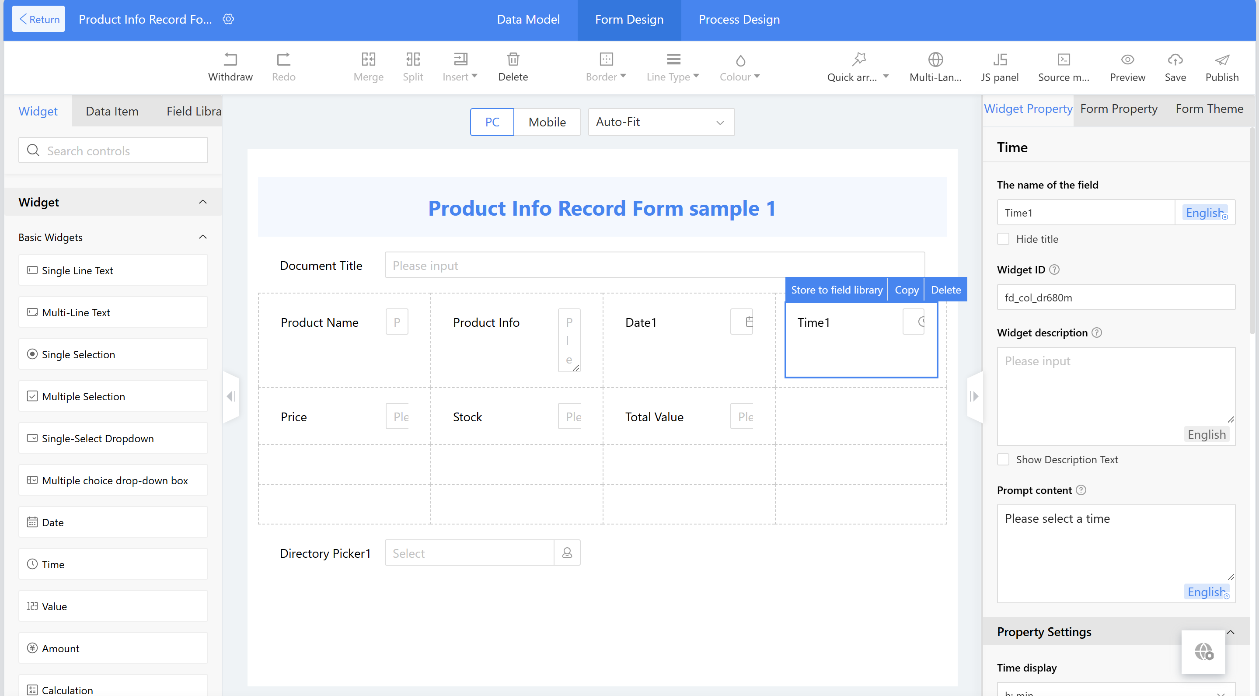Open Source mode view
The width and height of the screenshot is (1259, 696).
click(x=1064, y=59)
